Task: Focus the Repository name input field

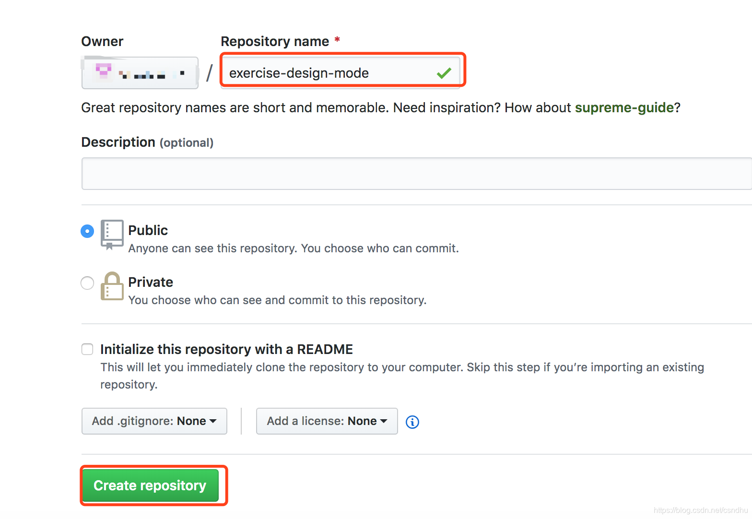Action: pyautogui.click(x=341, y=73)
